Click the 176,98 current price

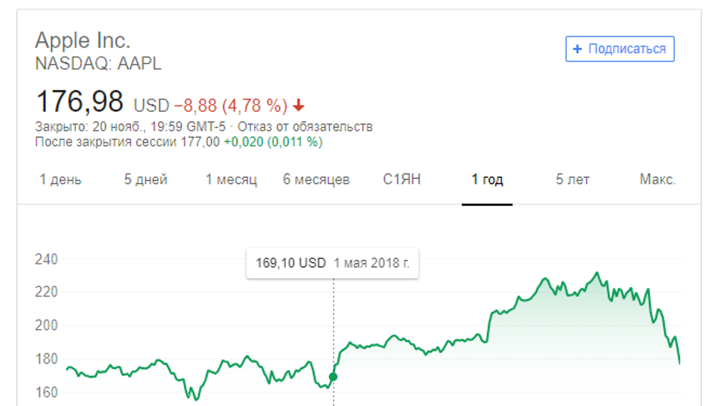click(79, 101)
